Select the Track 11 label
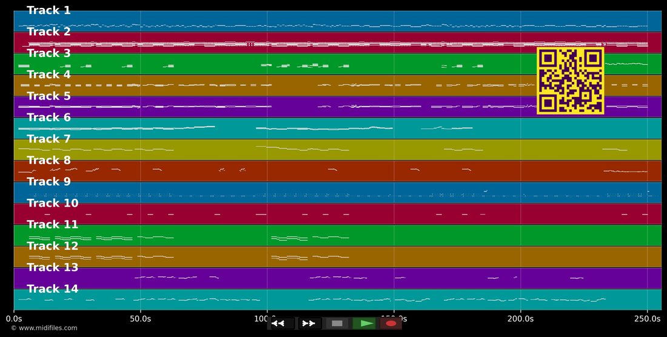667x337 pixels. (52, 224)
